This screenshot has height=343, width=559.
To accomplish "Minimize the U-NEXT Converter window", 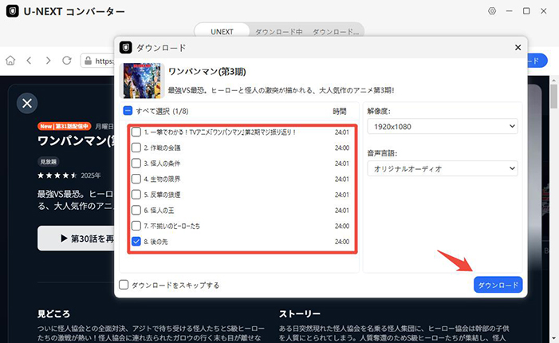I will pyautogui.click(x=509, y=11).
